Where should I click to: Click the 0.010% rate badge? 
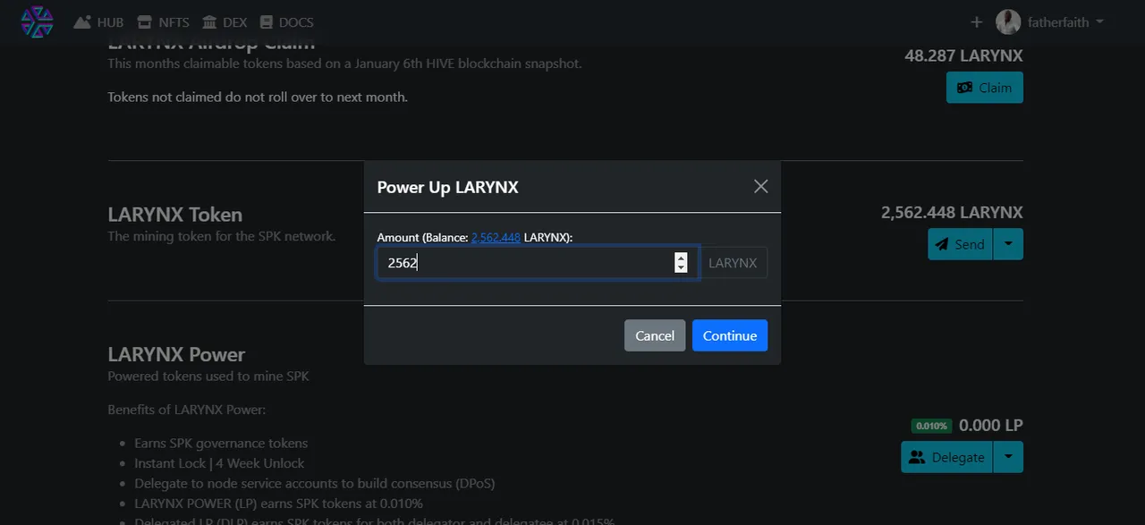(931, 426)
